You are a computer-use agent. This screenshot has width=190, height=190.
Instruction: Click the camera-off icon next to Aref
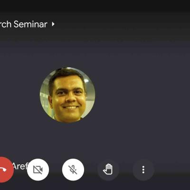[38, 170]
